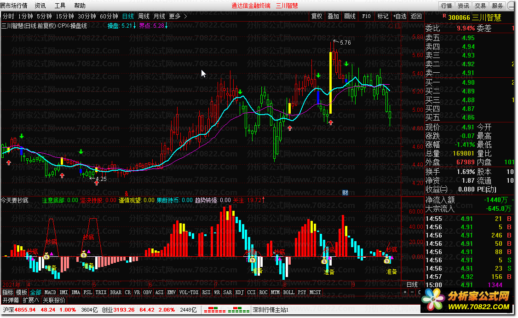Screen dimensions: 518x318
Task: Switch to the MCST indicator
Action: pyautogui.click(x=315, y=292)
